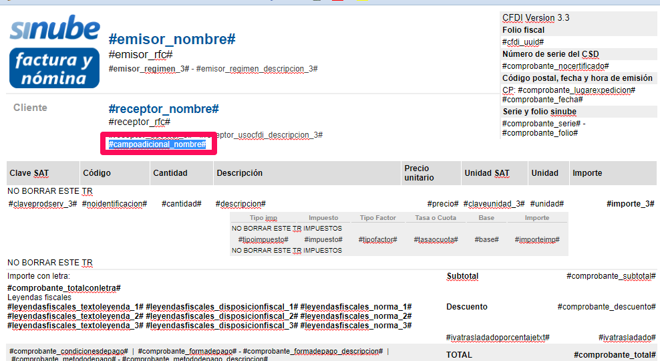This screenshot has width=660, height=361.
Task: Click the #comprobante_totalconletra# placeholder
Action: (x=64, y=287)
